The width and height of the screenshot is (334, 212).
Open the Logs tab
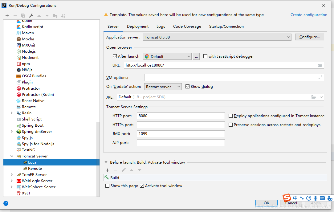(x=161, y=26)
